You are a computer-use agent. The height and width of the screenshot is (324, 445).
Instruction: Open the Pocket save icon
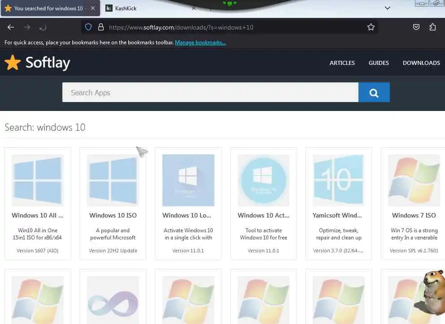(416, 27)
